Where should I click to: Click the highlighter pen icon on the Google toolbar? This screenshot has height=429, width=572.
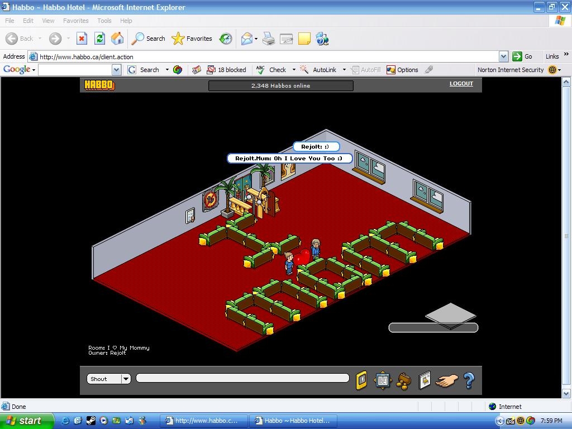[x=429, y=69]
